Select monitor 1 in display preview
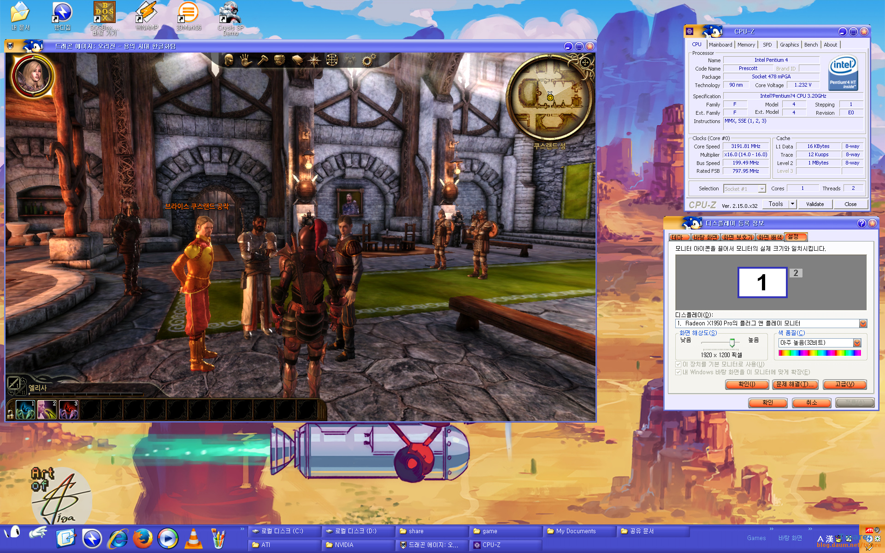Viewport: 885px width, 553px height. [x=762, y=282]
